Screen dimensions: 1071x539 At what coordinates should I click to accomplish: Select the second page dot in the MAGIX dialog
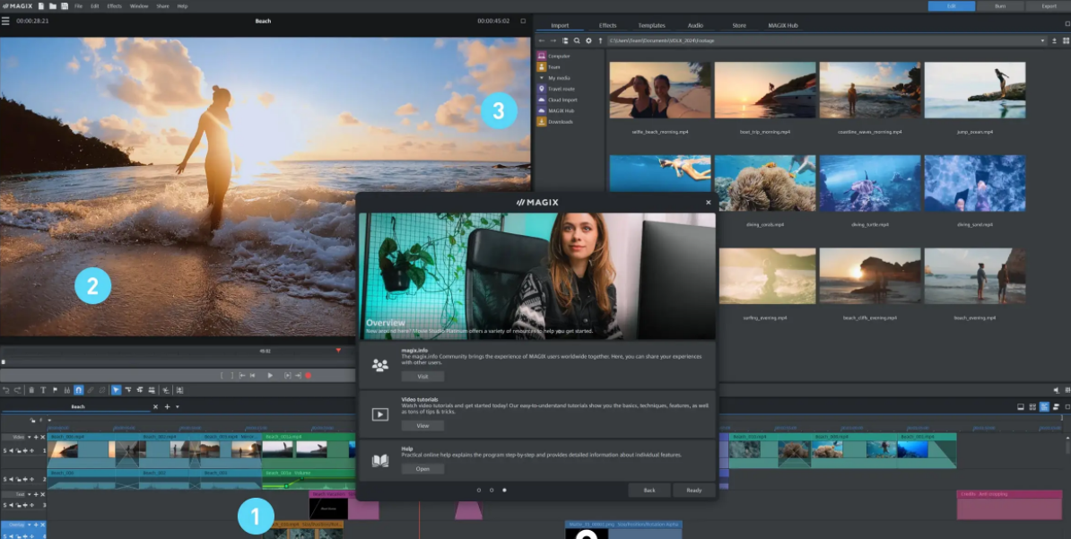tap(492, 490)
